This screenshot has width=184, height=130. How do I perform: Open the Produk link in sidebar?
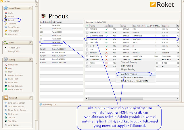(x=11, y=20)
